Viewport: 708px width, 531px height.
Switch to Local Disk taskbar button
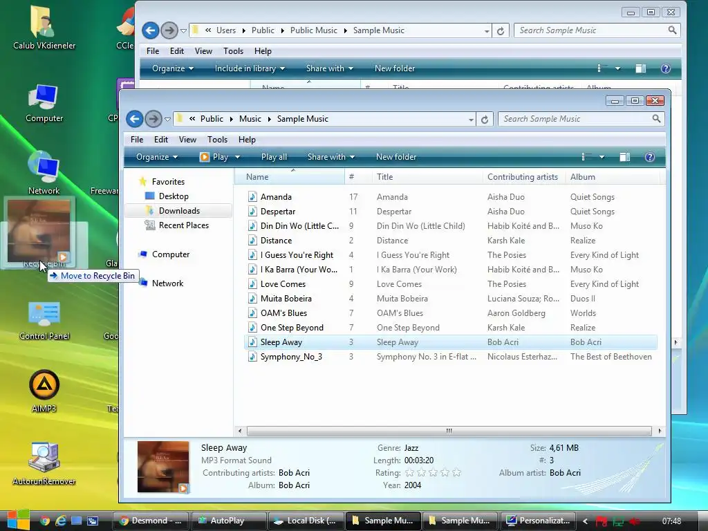click(x=306, y=521)
